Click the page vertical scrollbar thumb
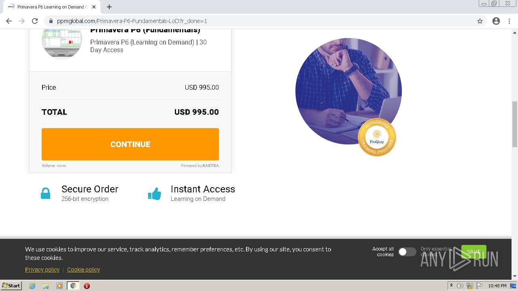Image resolution: width=518 pixels, height=291 pixels. tap(515, 124)
